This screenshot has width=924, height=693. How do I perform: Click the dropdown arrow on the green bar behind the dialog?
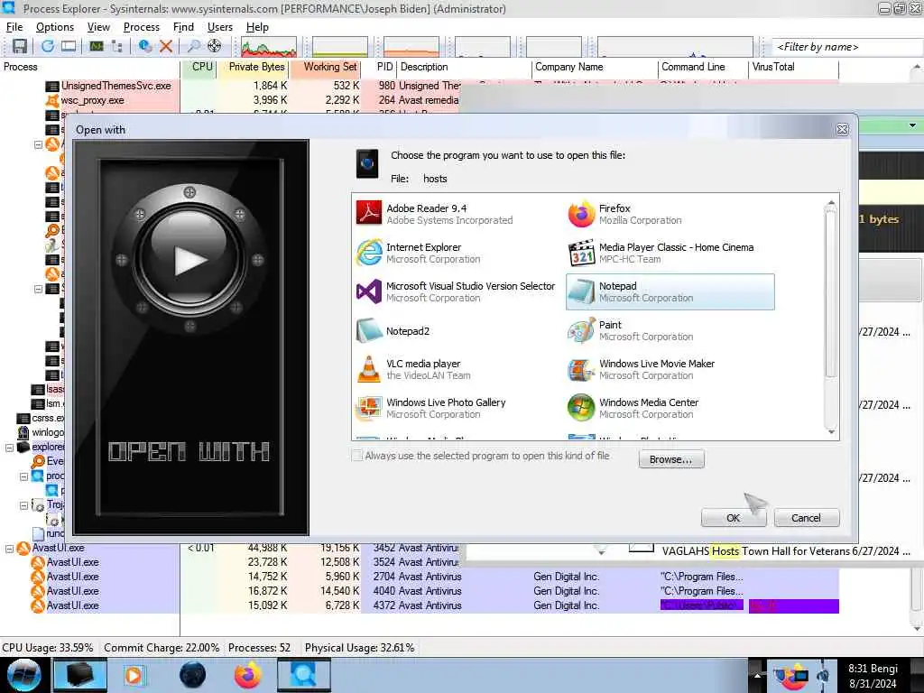(x=912, y=125)
